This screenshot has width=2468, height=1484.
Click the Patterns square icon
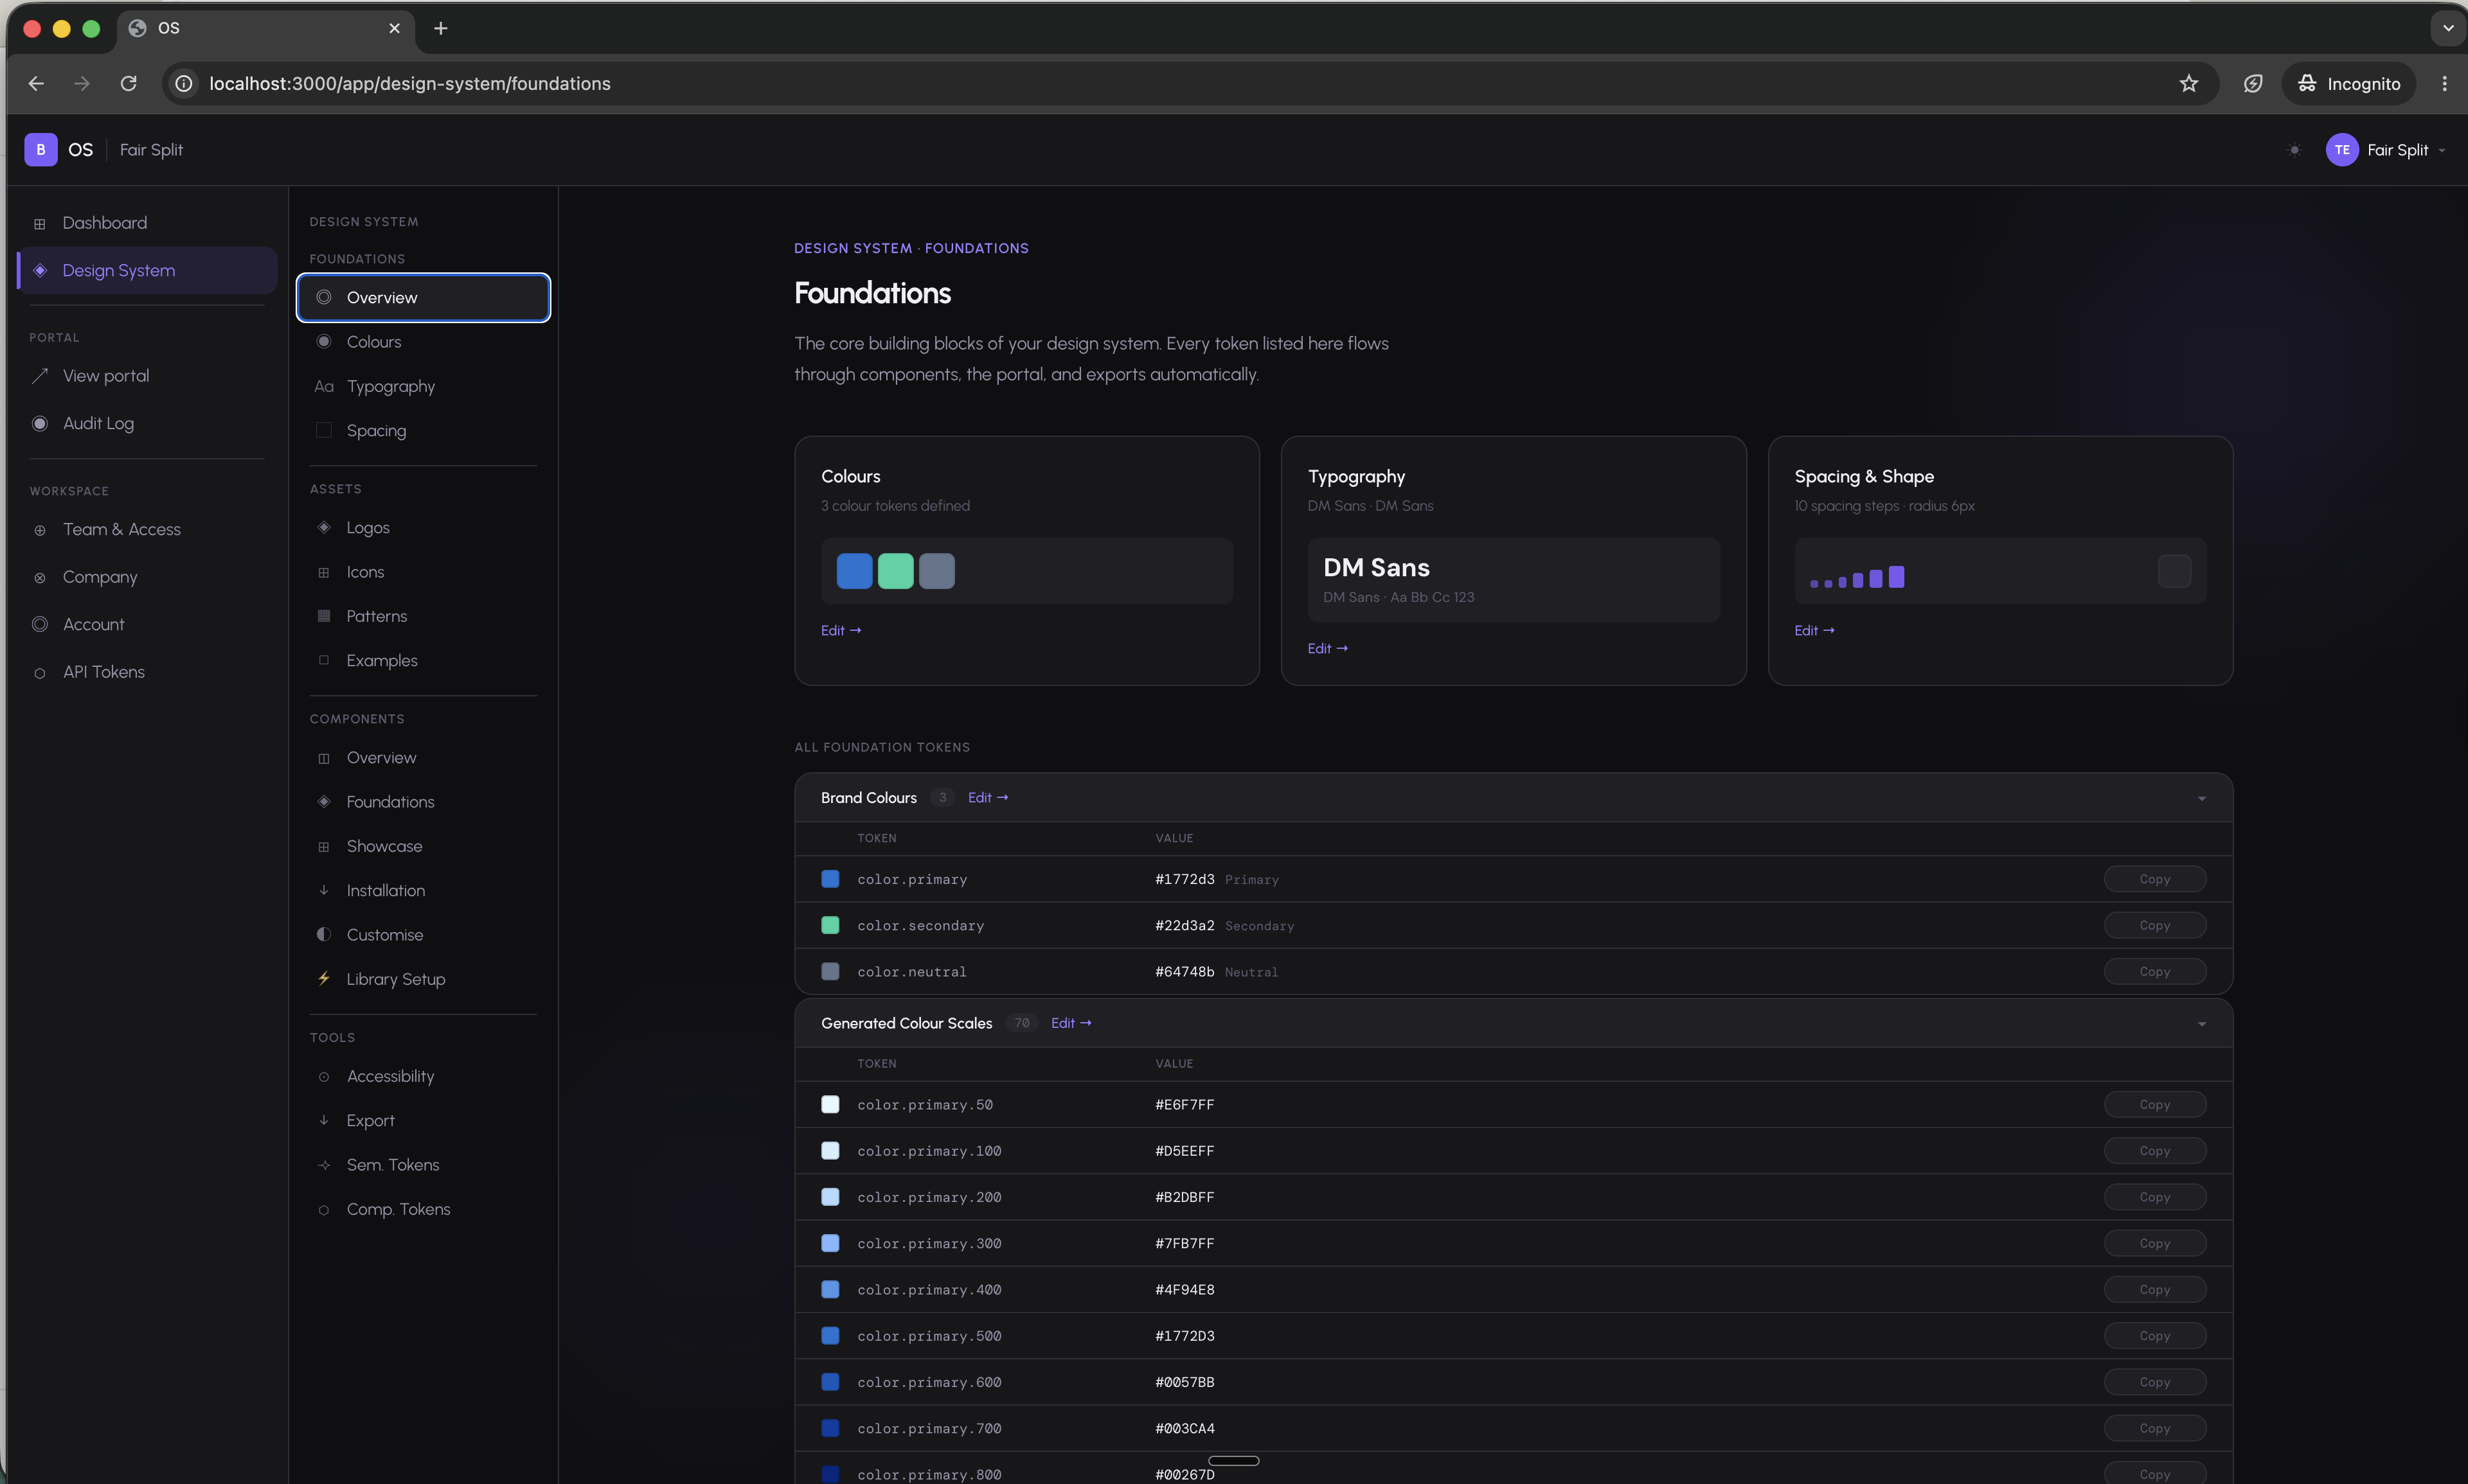[x=324, y=616]
